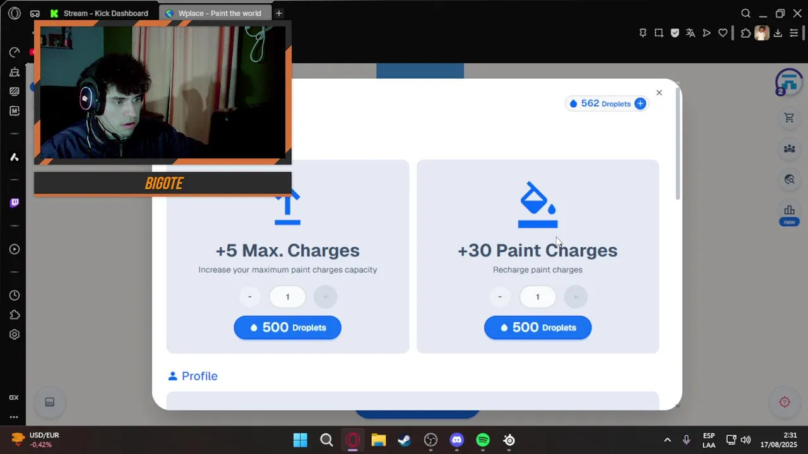Open the tab islands workspace icon
The image size is (808, 454).
pos(35,13)
